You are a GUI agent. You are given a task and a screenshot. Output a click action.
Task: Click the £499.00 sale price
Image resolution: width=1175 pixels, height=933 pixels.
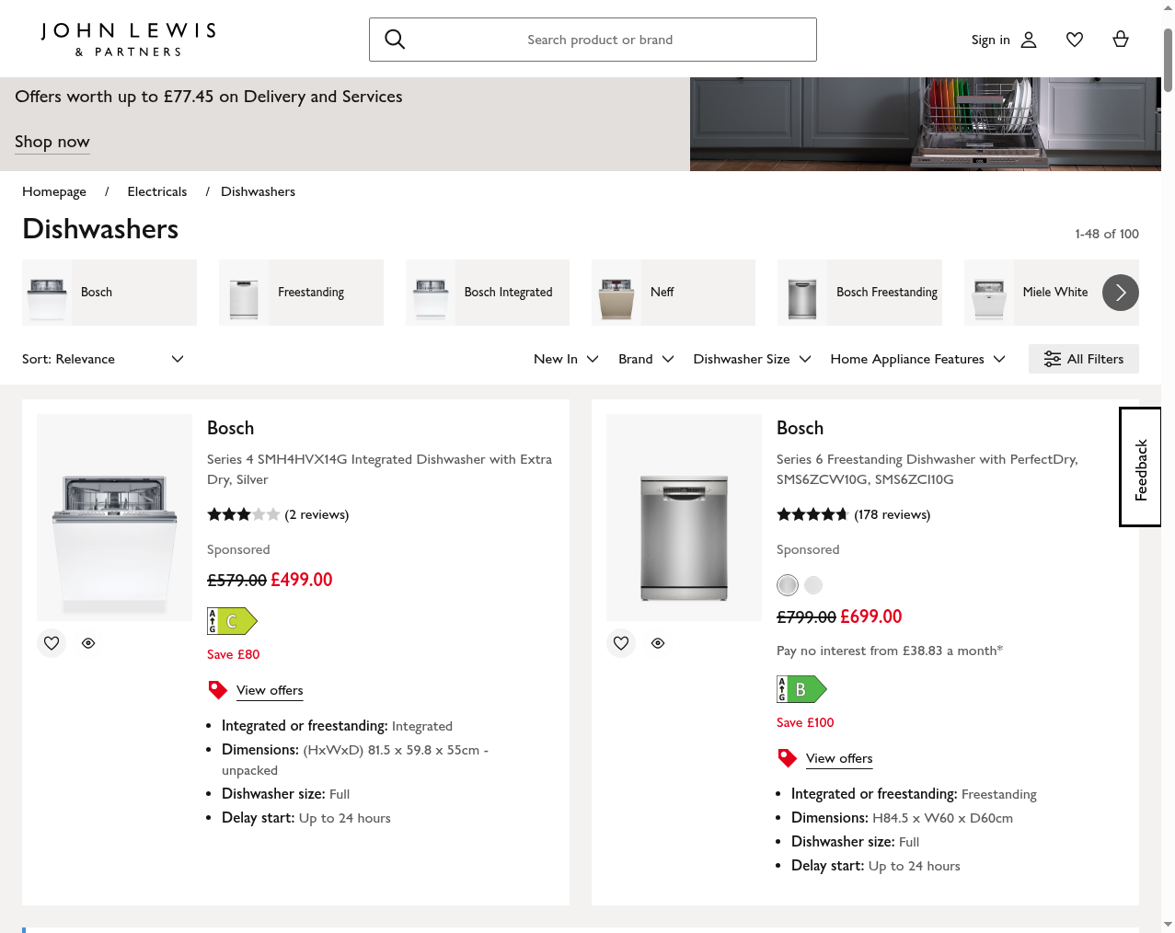click(302, 580)
